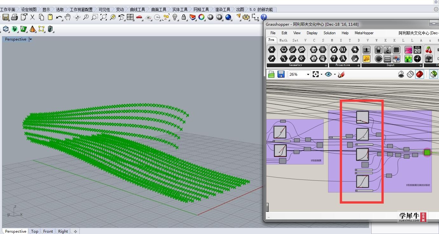Image resolution: width=439 pixels, height=234 pixels.
Task: Select Grasshopper Circle parameter icon
Action: [284, 50]
